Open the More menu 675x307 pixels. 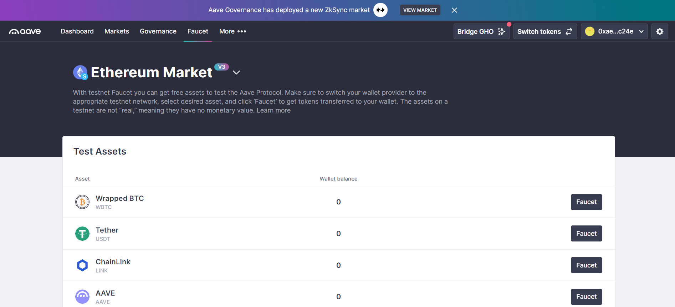pos(232,31)
